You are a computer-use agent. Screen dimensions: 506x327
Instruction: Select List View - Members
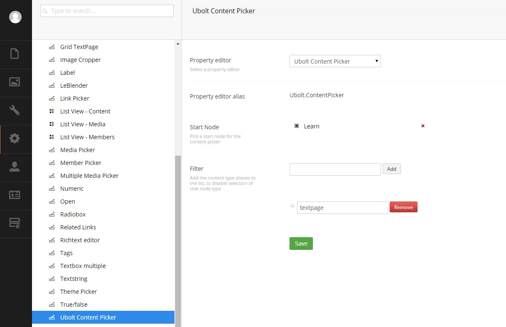click(x=87, y=137)
